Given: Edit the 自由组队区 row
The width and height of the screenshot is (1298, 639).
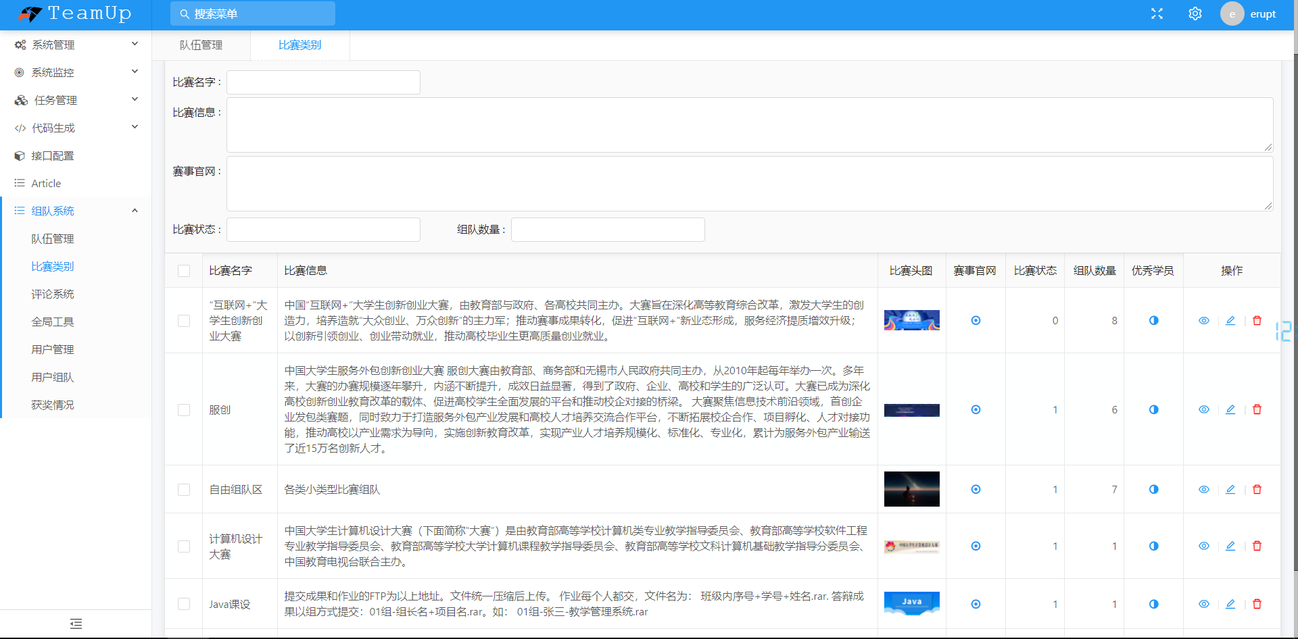Looking at the screenshot, I should click(x=1230, y=489).
